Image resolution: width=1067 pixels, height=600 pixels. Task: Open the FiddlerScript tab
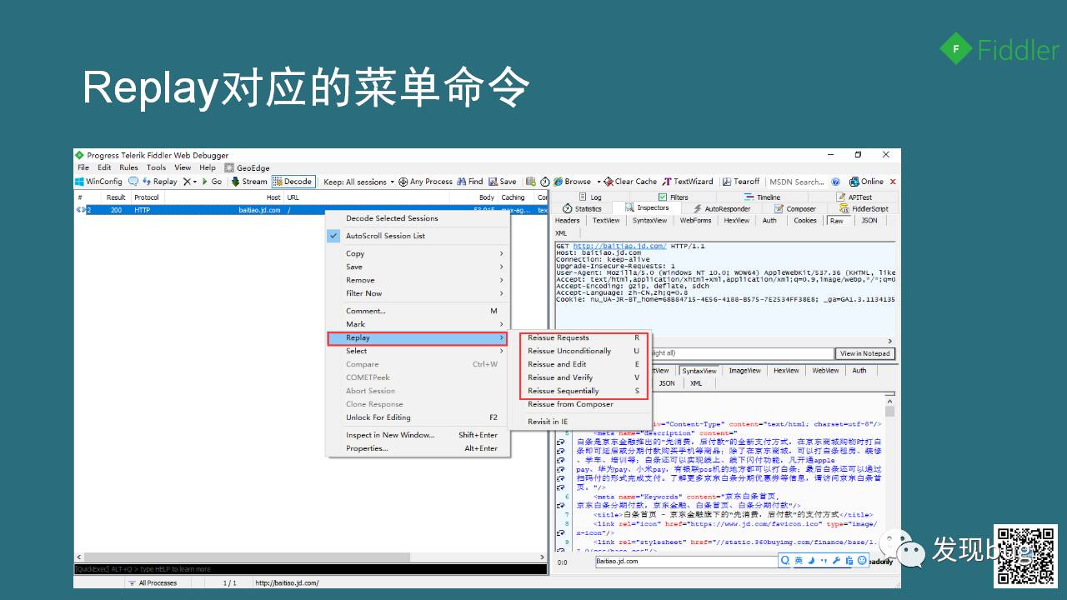pyautogui.click(x=864, y=208)
